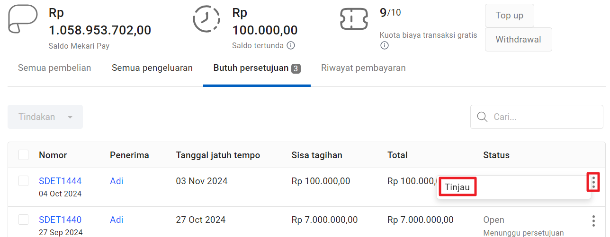The image size is (610, 237).
Task: Choose Tinjau from the row popup menu
Action: (457, 187)
